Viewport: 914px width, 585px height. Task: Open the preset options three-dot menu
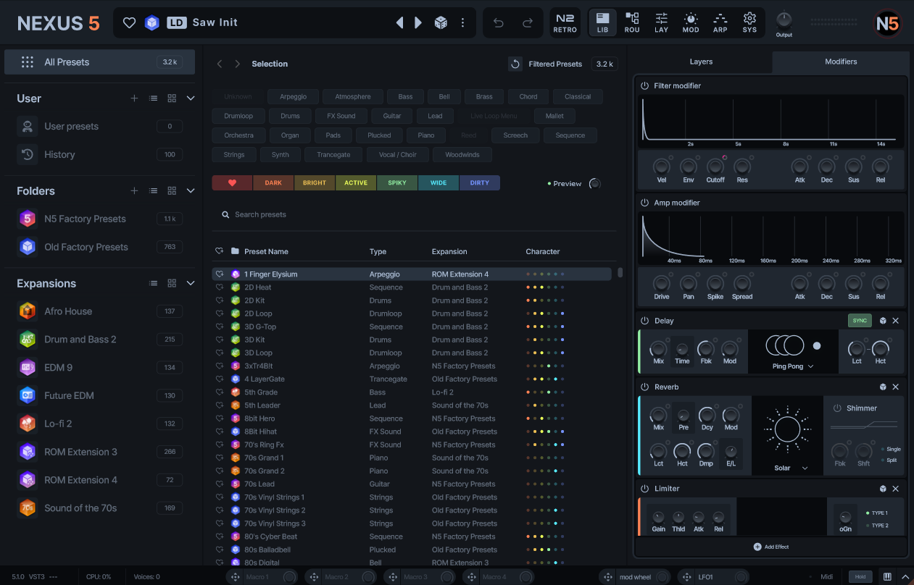pos(462,22)
